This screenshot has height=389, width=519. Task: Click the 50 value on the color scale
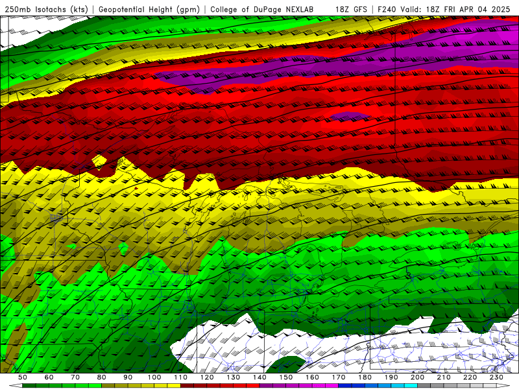(23, 377)
